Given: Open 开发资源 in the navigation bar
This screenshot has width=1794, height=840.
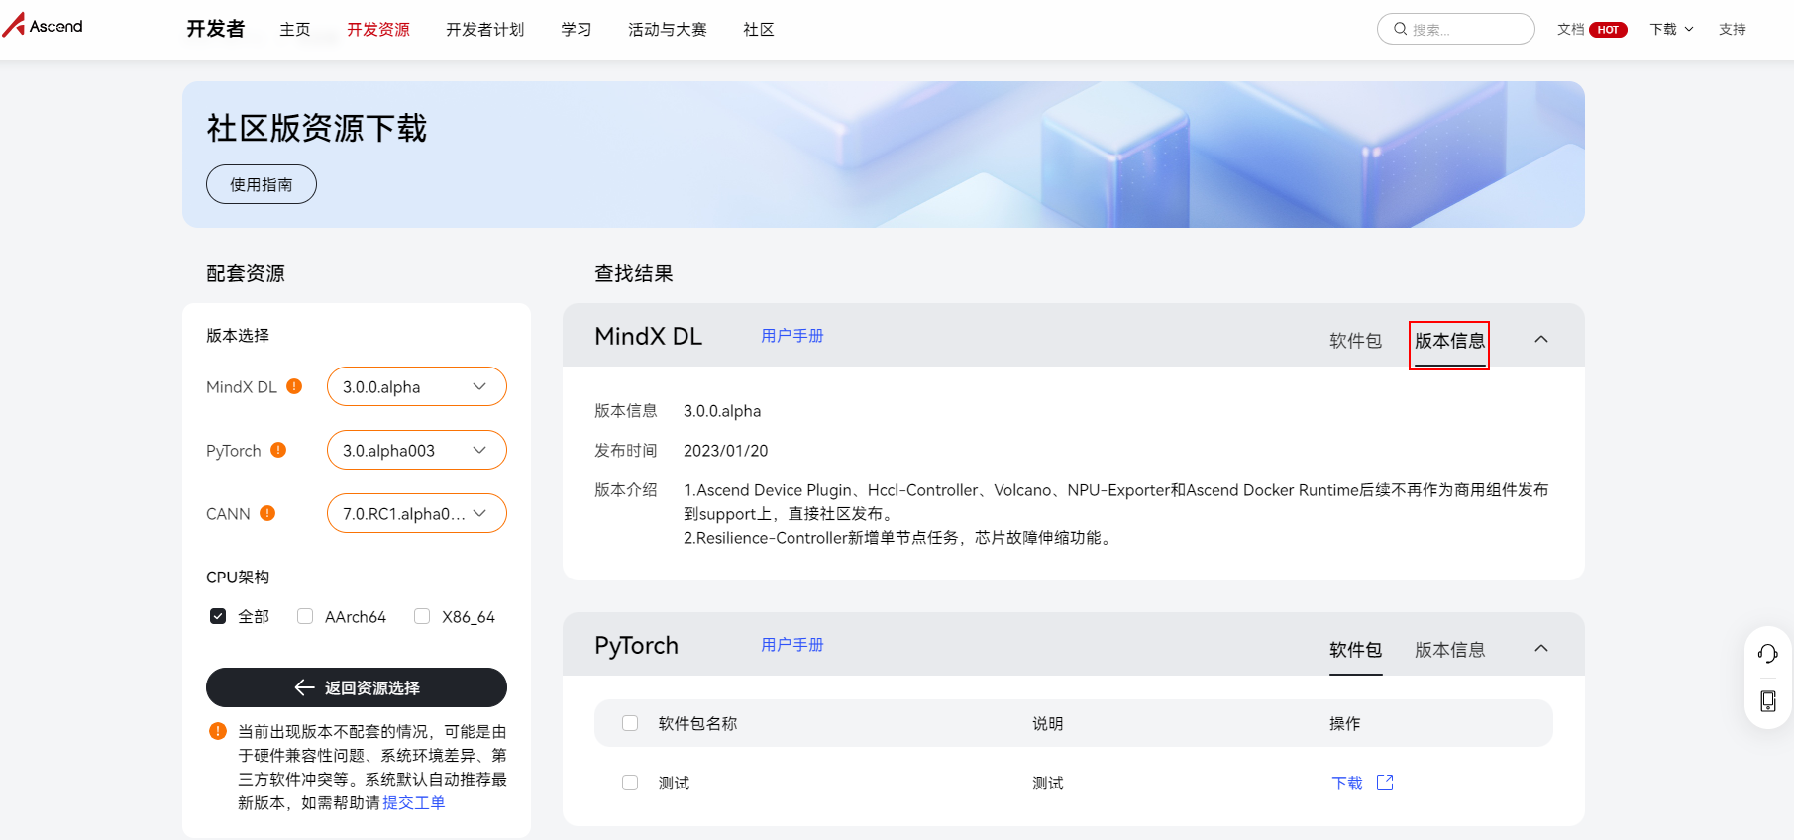Looking at the screenshot, I should click(378, 30).
